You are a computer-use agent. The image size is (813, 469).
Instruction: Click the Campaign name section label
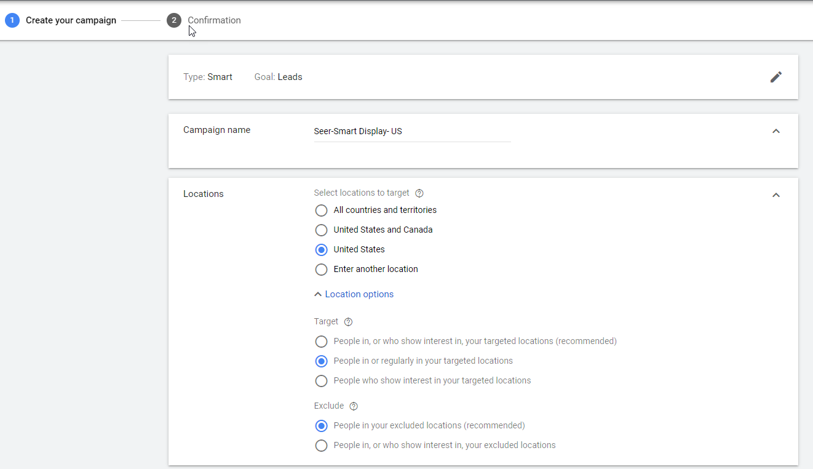(216, 130)
